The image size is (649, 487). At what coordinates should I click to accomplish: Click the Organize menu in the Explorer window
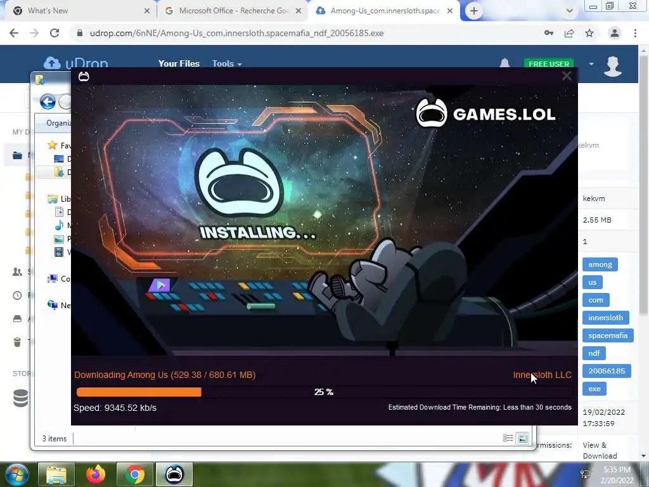click(58, 123)
